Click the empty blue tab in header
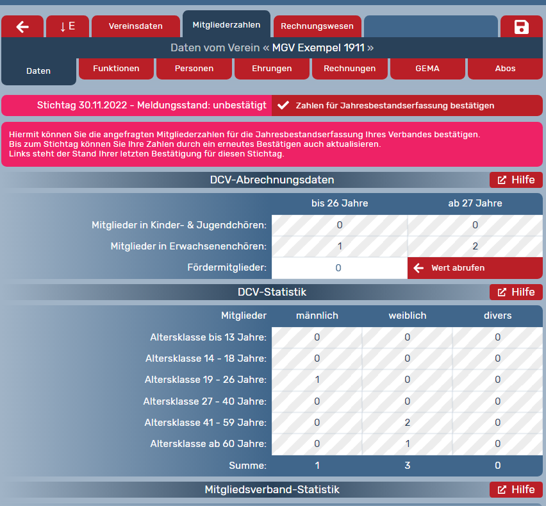 coord(431,26)
